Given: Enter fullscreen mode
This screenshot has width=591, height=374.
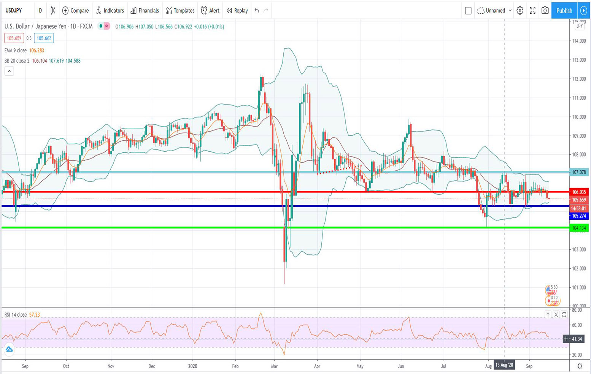Looking at the screenshot, I should tap(532, 11).
